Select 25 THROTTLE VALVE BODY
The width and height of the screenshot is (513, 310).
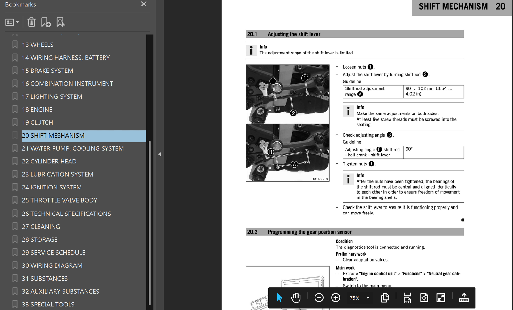click(59, 200)
